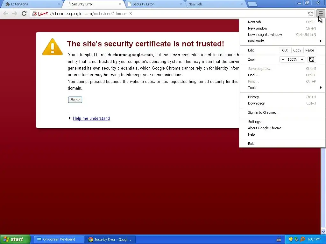The image size is (326, 244).
Task: Open Settings from the Chrome menu
Action: [x=282, y=122]
